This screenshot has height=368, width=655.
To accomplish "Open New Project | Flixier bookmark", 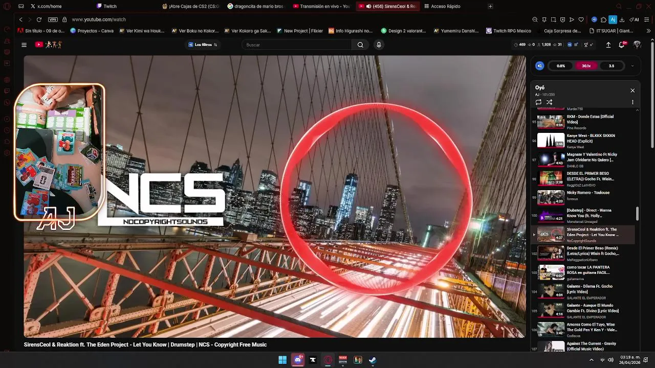I will click(300, 31).
